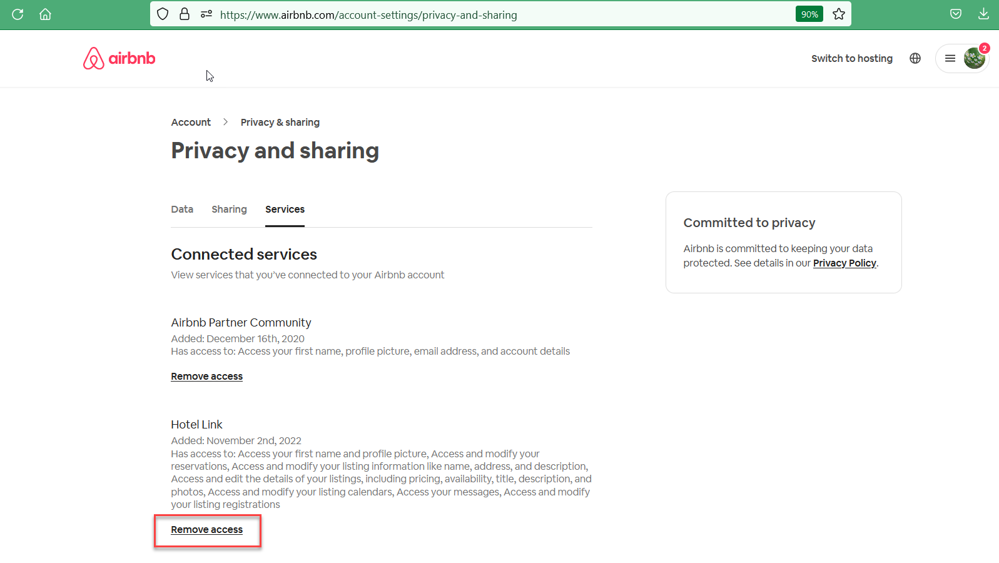Click Privacy & sharing breadcrumb
Image resolution: width=999 pixels, height=563 pixels.
tap(280, 122)
